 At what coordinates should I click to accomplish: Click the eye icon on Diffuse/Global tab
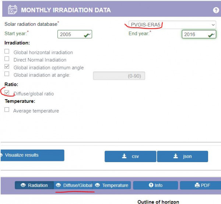coord(58,185)
